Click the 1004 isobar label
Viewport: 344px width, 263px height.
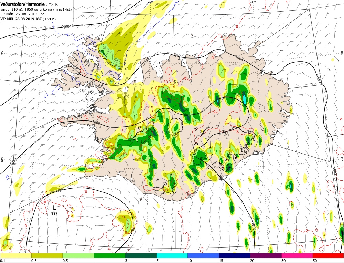coord(67,27)
